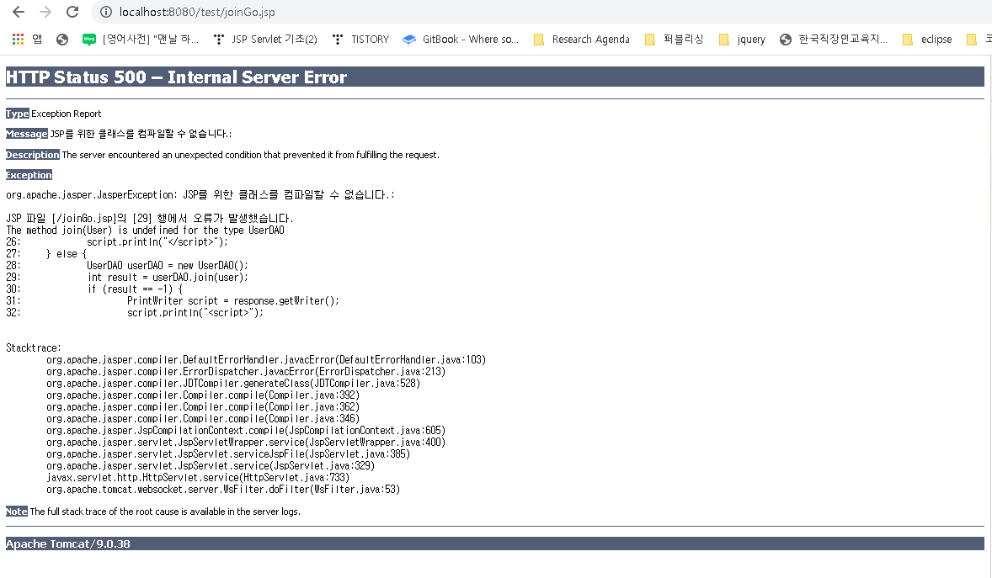The width and height of the screenshot is (992, 578).
Task: Open the JSP Servlet 기초(2) bookmark
Action: point(265,40)
